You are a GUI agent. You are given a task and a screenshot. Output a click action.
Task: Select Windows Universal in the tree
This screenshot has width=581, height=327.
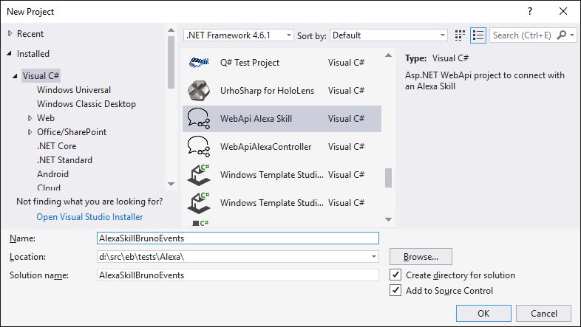click(x=73, y=90)
